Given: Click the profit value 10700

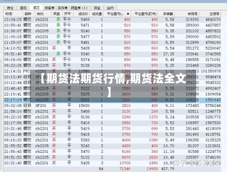Looking at the screenshot, I should click(125, 163).
